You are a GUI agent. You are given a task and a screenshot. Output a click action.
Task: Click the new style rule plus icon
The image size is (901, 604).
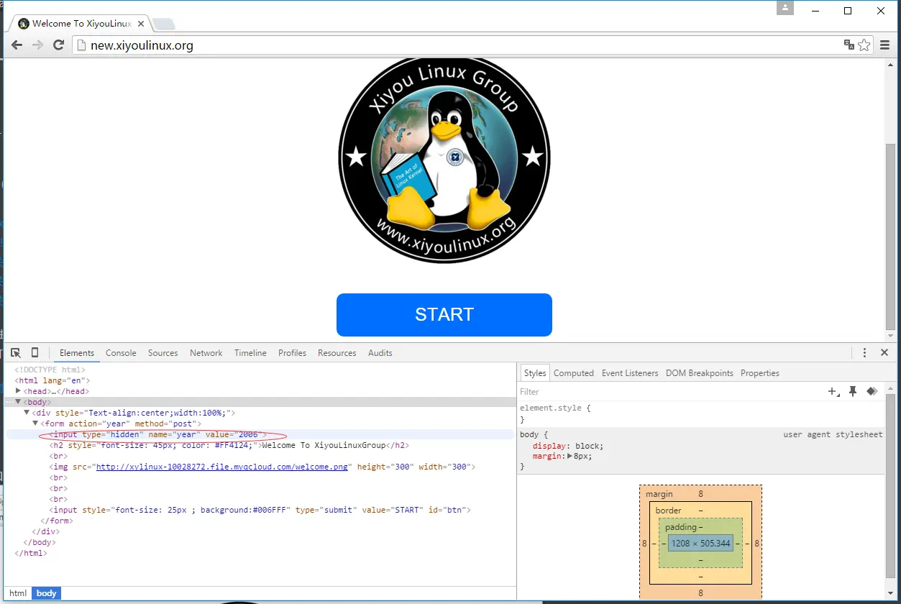pyautogui.click(x=834, y=392)
